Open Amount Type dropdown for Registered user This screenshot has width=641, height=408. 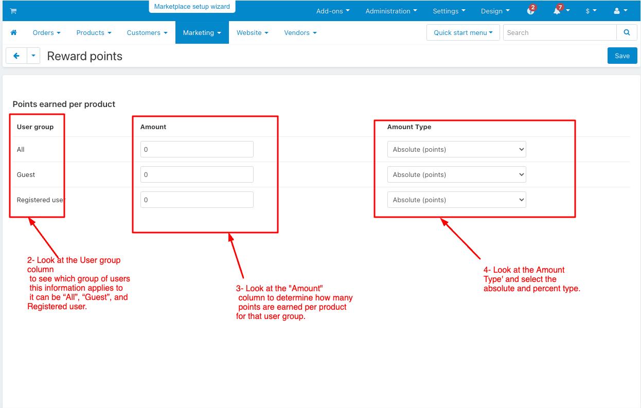coord(456,200)
